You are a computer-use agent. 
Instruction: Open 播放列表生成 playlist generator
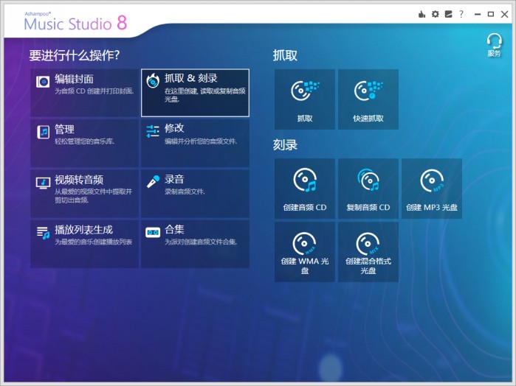[84, 244]
